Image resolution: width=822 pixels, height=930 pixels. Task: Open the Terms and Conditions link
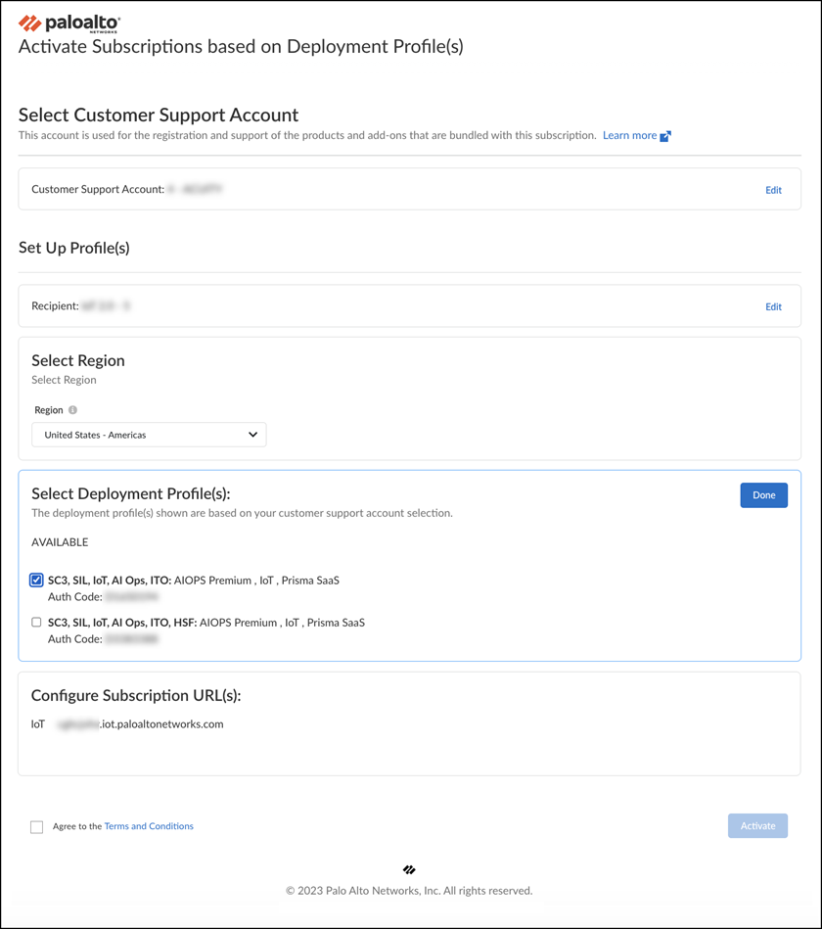coord(149,826)
